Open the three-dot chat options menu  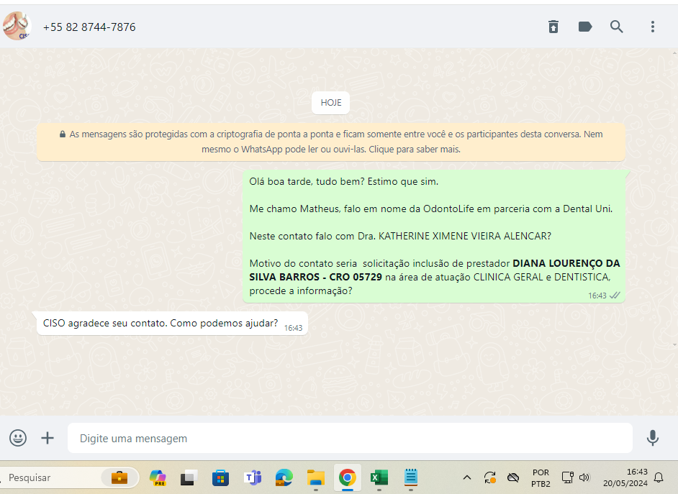pos(653,27)
